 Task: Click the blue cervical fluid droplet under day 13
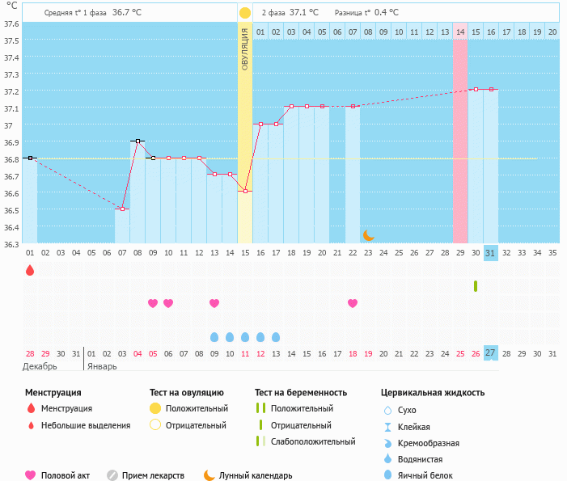pos(214,336)
